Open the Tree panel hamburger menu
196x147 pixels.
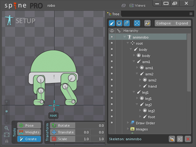[x=191, y=14]
